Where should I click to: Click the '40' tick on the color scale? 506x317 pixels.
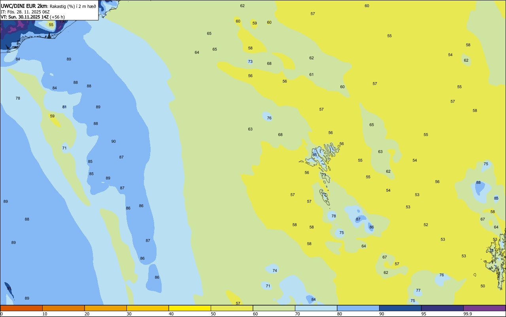(x=171, y=314)
